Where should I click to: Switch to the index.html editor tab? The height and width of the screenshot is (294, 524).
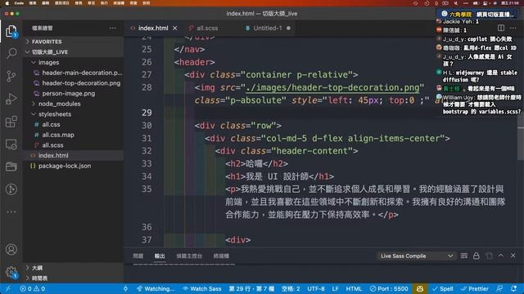(x=153, y=29)
